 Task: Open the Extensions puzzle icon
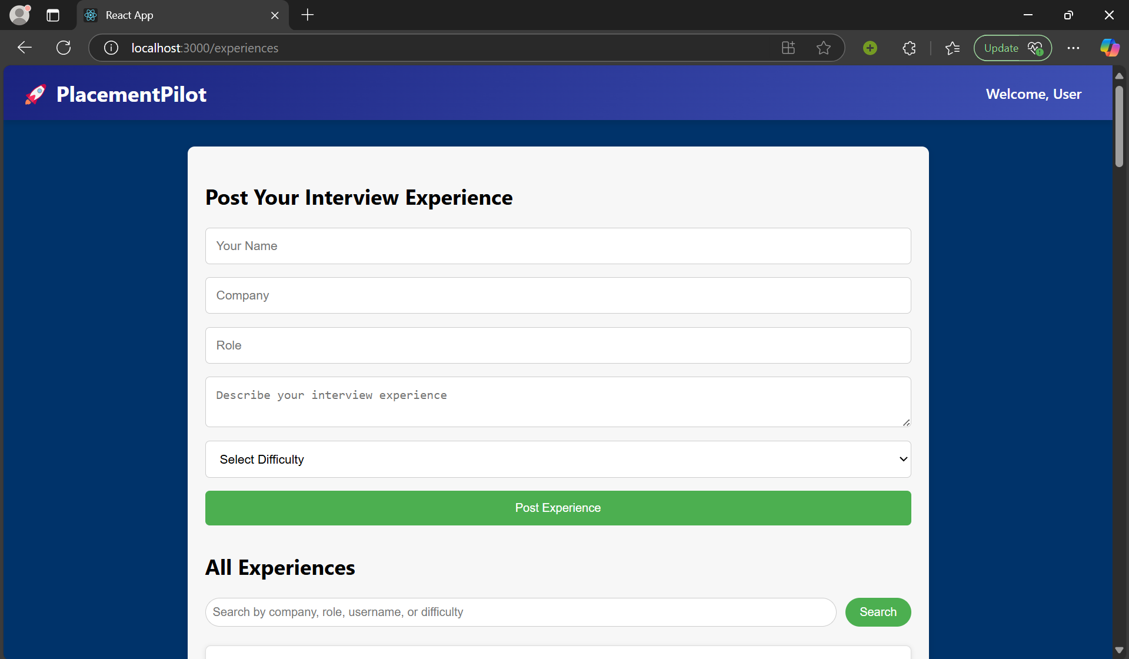click(909, 48)
